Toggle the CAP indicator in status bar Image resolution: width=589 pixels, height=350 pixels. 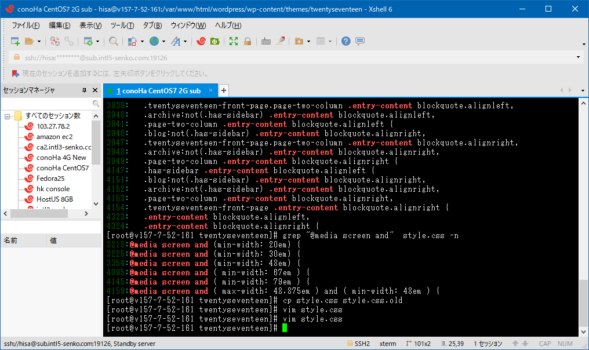coord(545,343)
